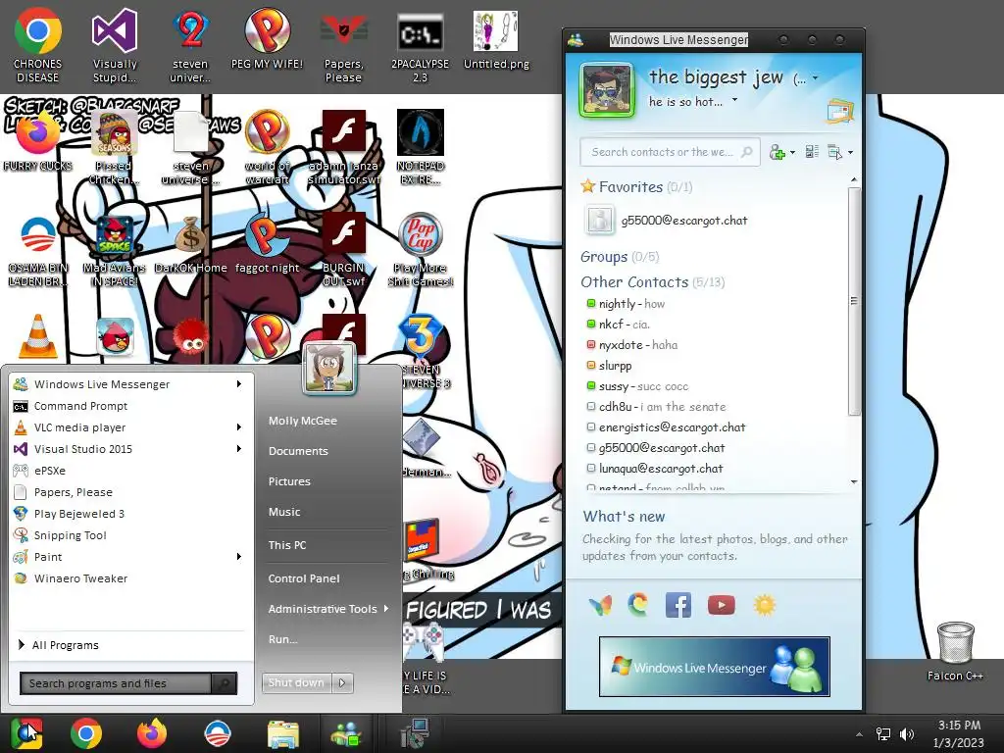Click the Search programs and files field
The image size is (1004, 753).
[x=116, y=683]
